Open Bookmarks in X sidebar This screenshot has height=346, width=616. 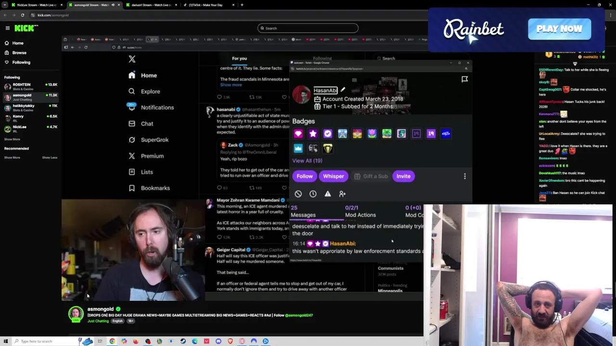coord(149,188)
